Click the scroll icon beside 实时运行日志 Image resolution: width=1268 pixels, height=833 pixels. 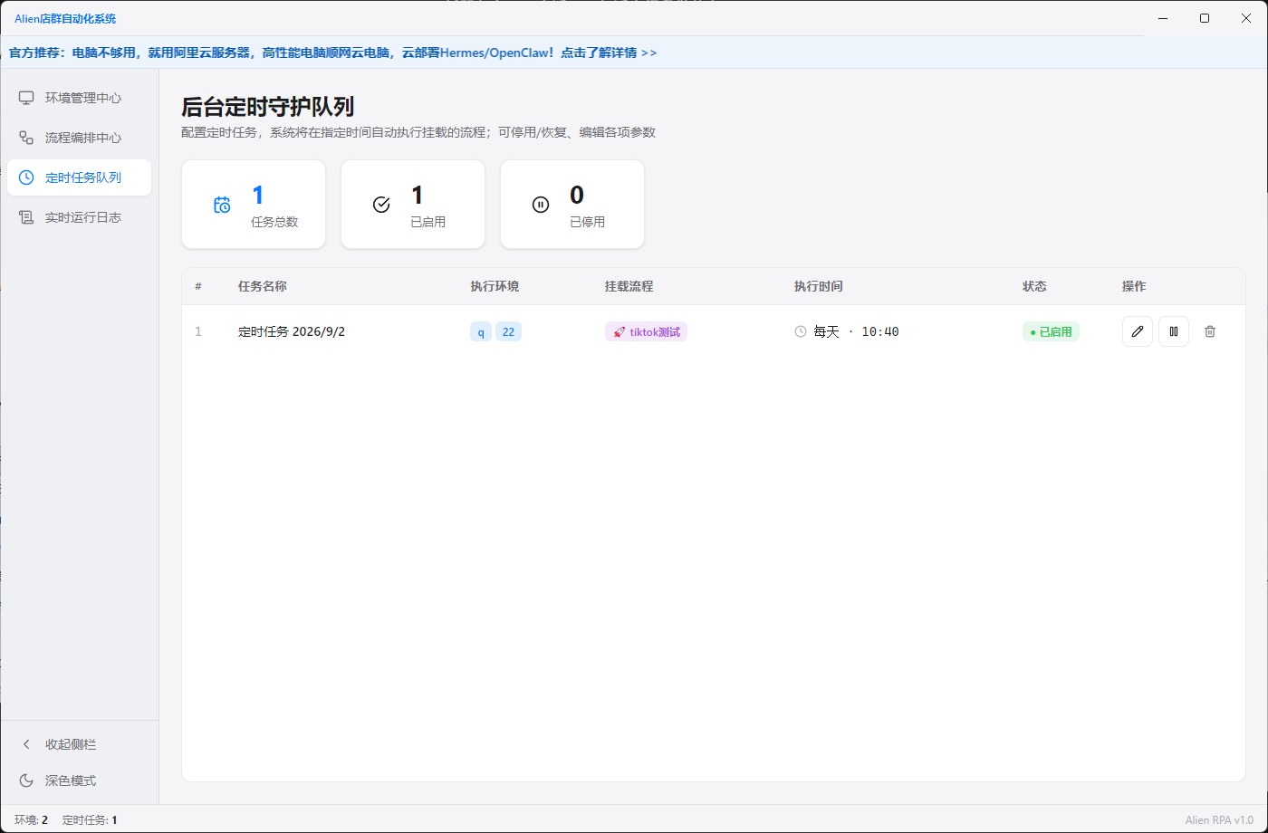[x=27, y=217]
